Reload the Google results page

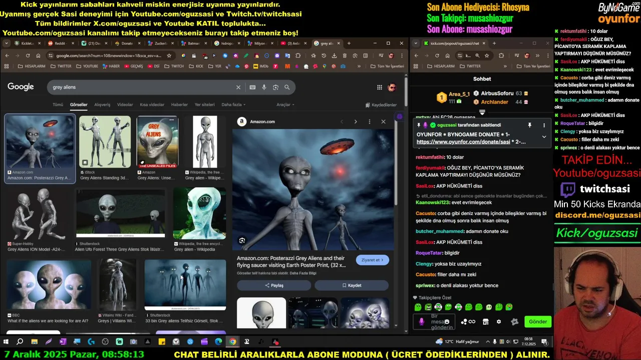[27, 55]
